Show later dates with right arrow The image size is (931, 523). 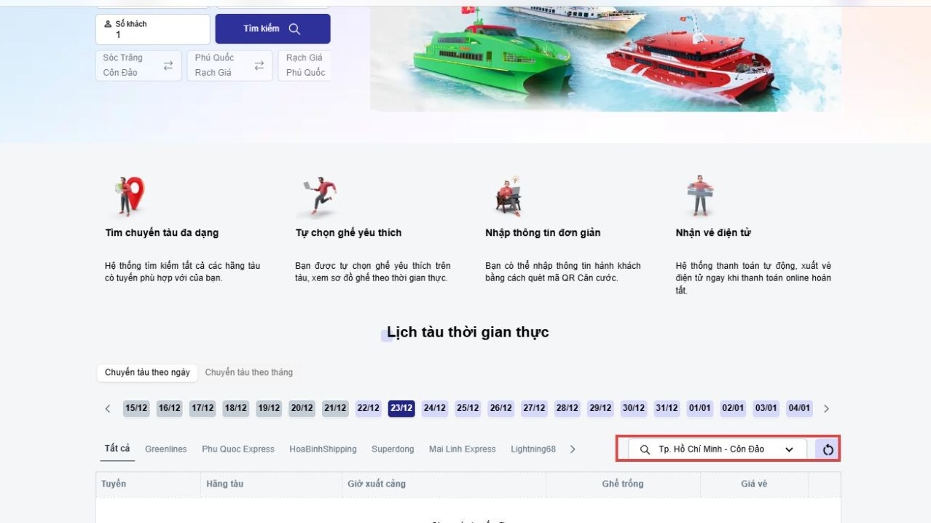pyautogui.click(x=826, y=409)
